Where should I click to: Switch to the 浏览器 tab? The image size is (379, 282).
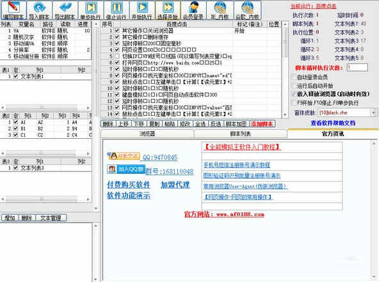[x=147, y=134]
